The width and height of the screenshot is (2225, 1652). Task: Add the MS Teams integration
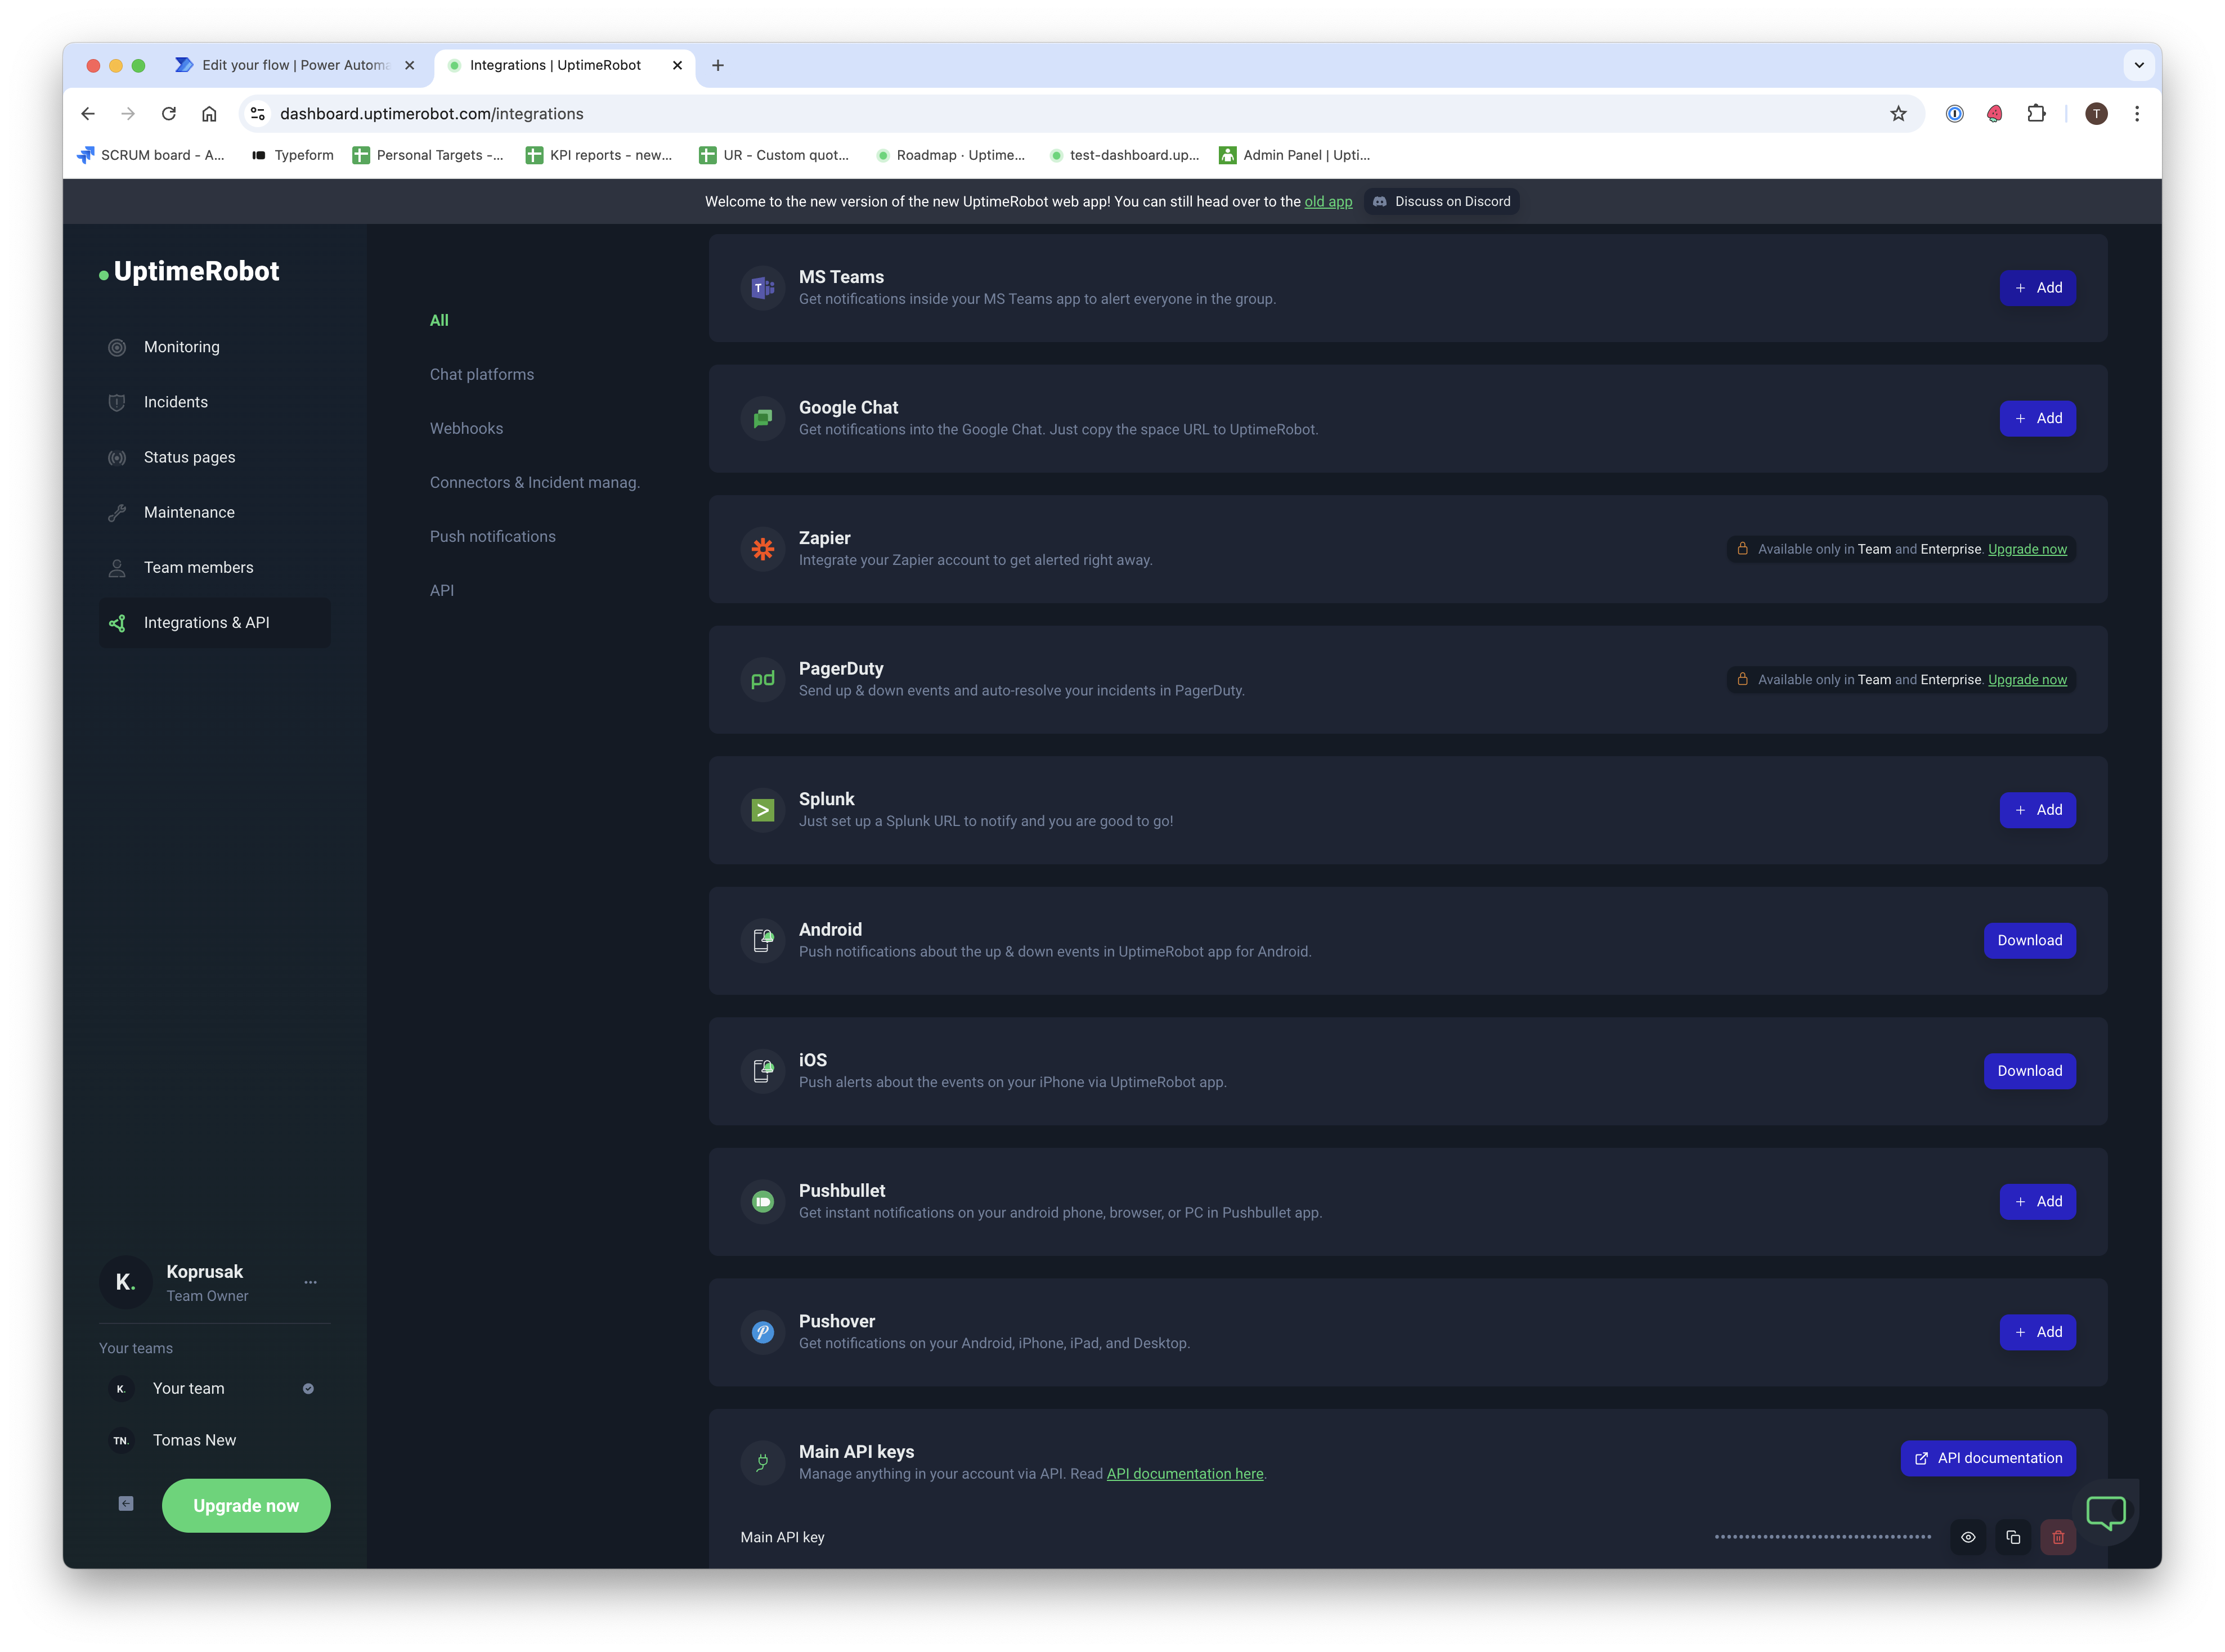(x=2037, y=288)
